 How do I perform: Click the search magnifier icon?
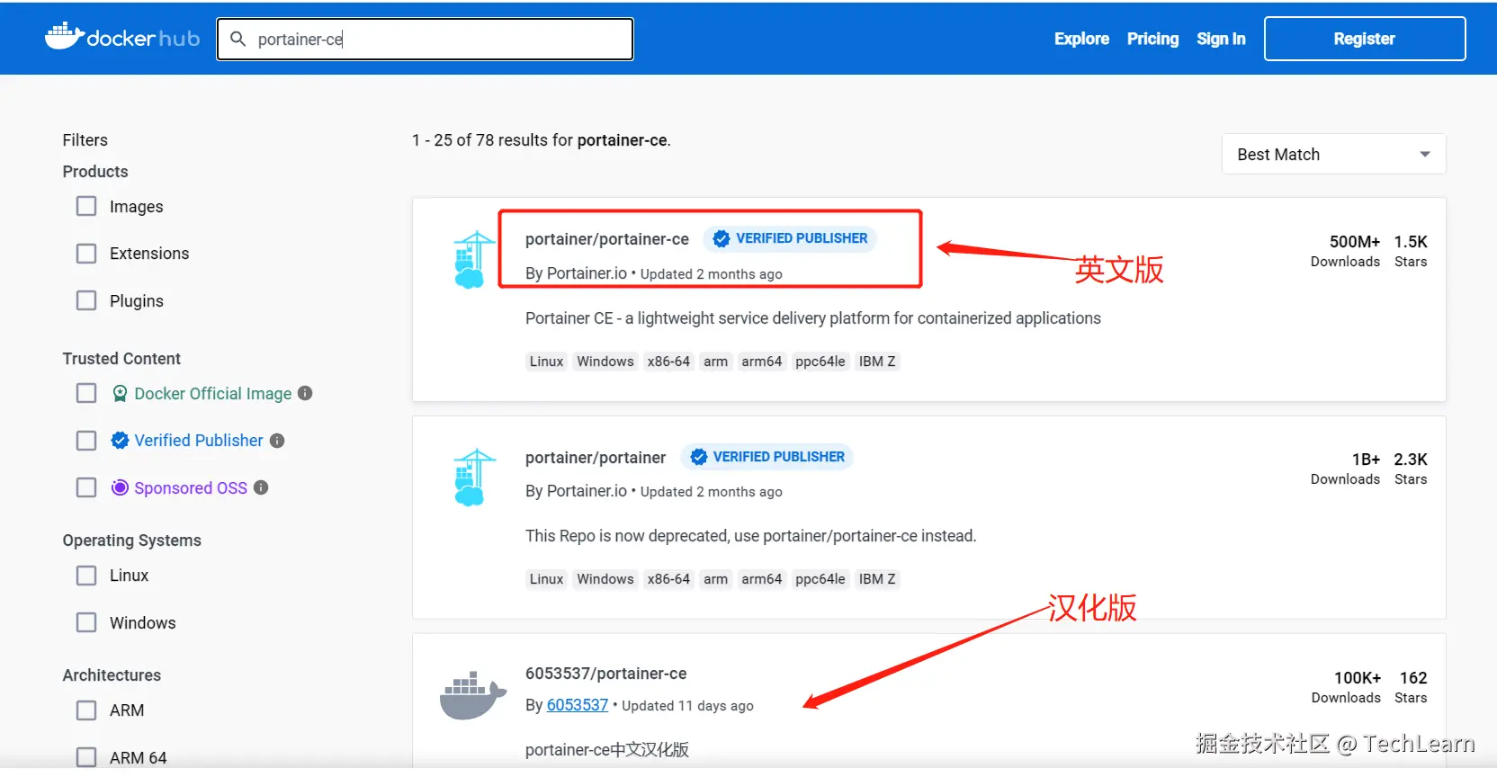click(238, 39)
